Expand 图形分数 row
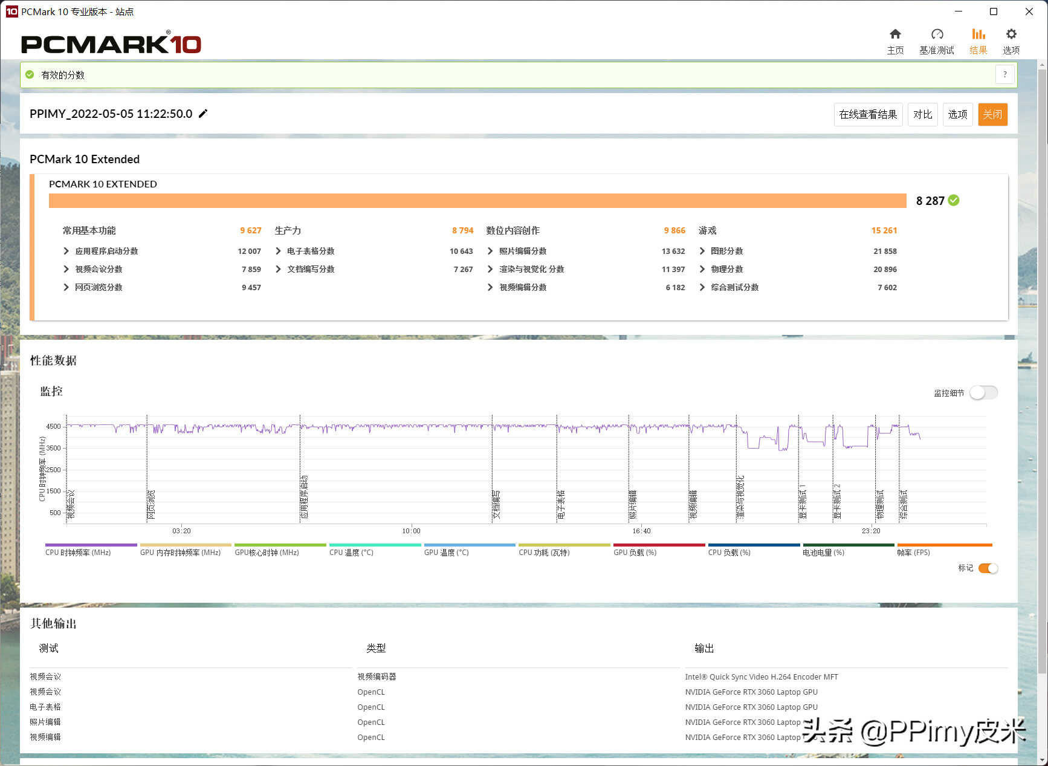The height and width of the screenshot is (766, 1048). pos(702,251)
